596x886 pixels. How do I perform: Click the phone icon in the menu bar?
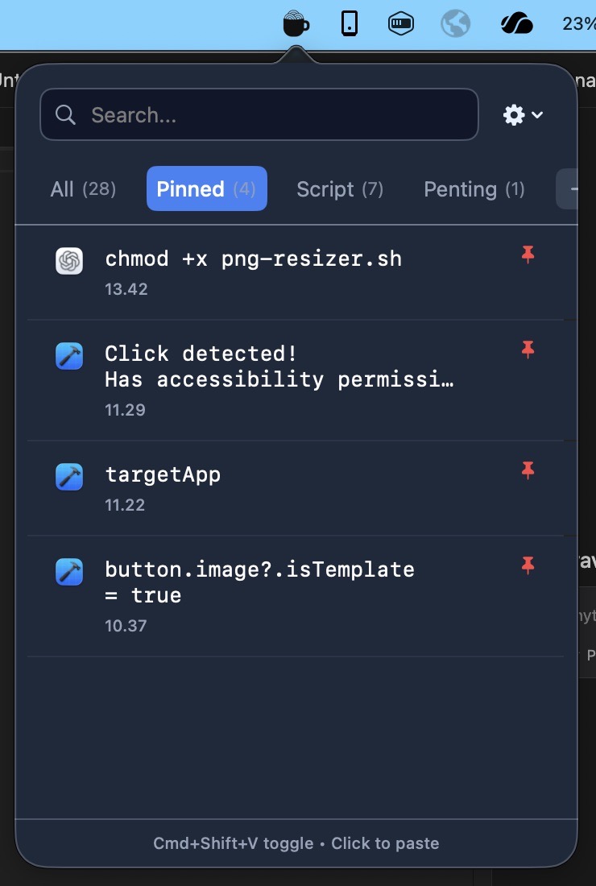(349, 23)
